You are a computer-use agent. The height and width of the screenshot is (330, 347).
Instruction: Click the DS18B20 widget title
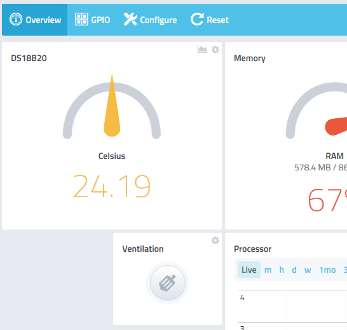(29, 58)
